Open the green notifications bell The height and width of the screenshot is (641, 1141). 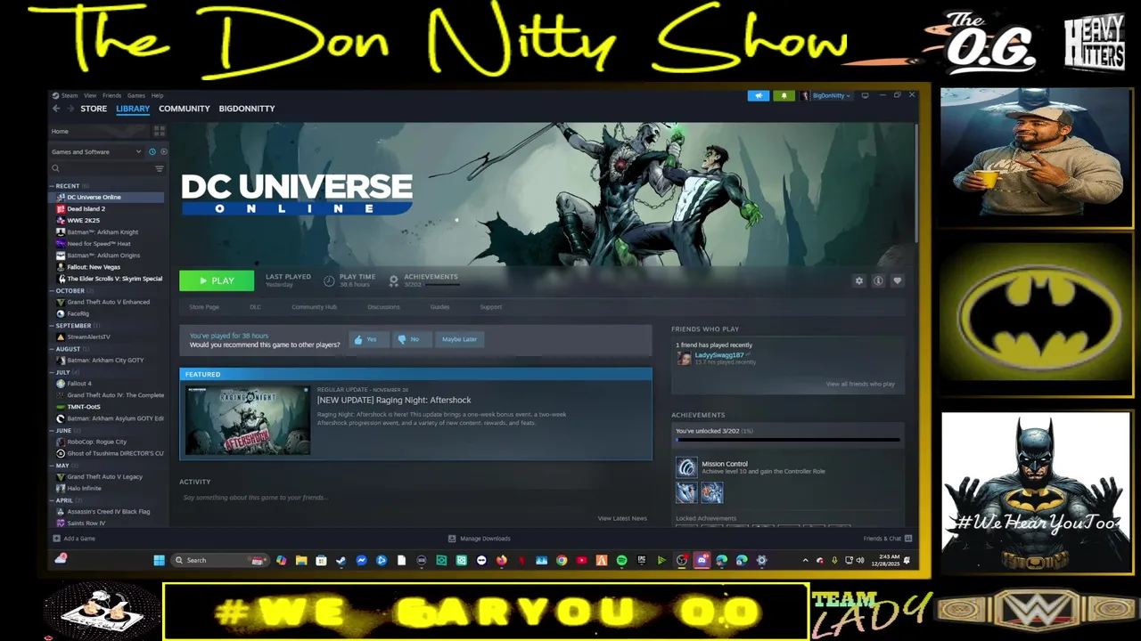click(x=784, y=95)
